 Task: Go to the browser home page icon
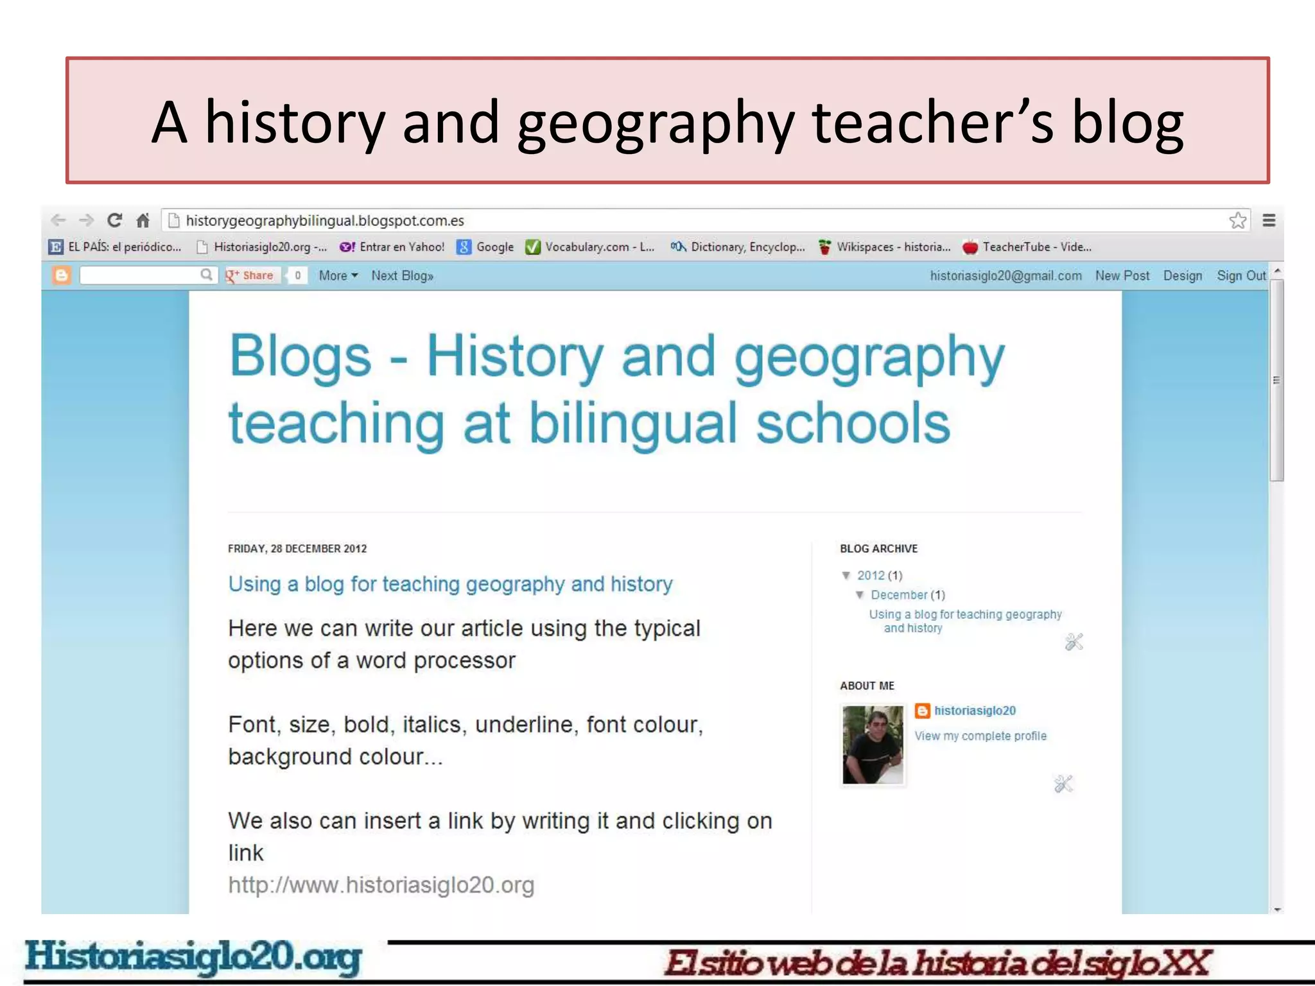143,220
